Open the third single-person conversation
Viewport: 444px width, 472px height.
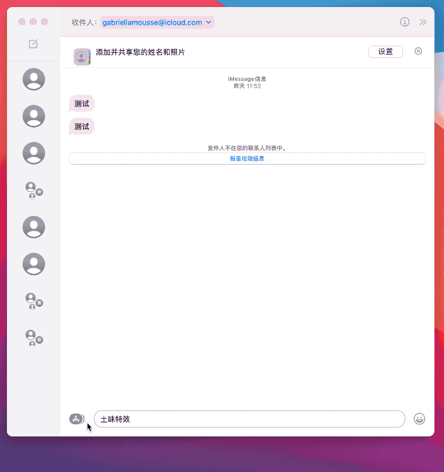coord(34,153)
